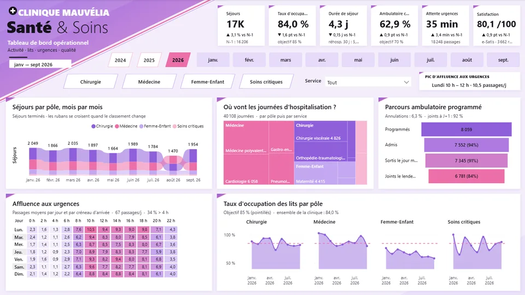Click the Programmés 8 059 funnel bar
Image resolution: width=525 pixels, height=295 pixels.
[x=466, y=129]
